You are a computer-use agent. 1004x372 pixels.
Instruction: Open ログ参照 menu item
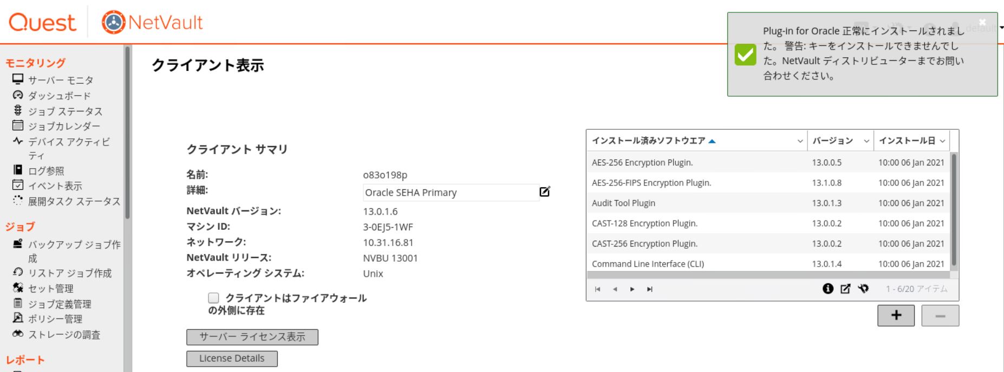pyautogui.click(x=46, y=171)
